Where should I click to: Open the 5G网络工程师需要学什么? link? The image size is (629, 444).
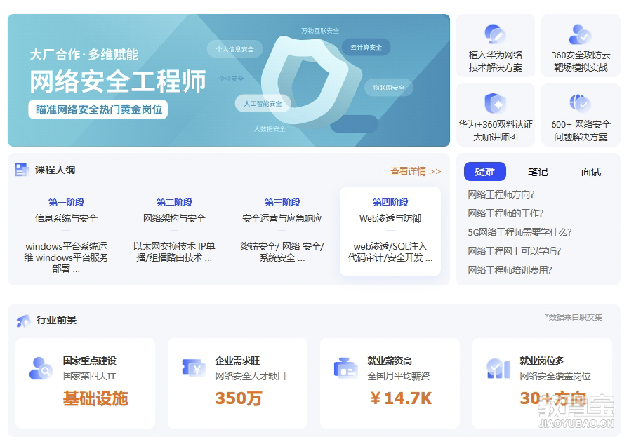tap(519, 232)
